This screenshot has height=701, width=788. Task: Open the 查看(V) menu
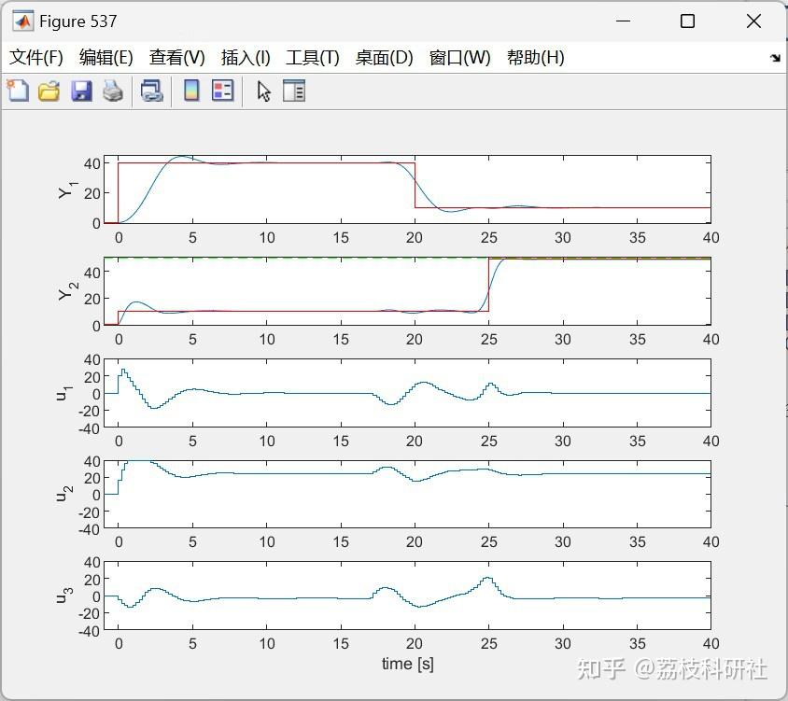tap(176, 57)
